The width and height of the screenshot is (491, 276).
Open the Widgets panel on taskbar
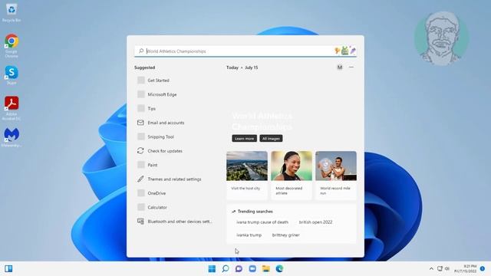(8, 268)
